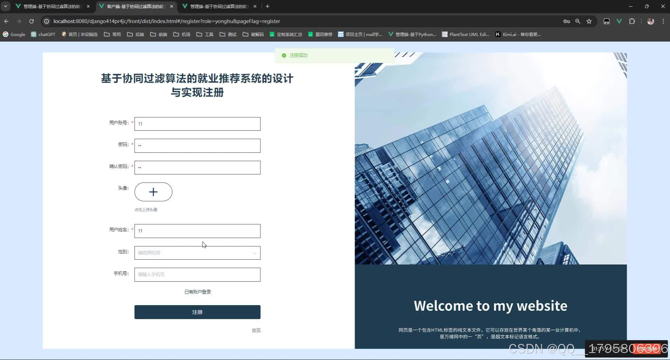Open the Vue devtools extension icon
670x360 pixels.
[x=619, y=21]
